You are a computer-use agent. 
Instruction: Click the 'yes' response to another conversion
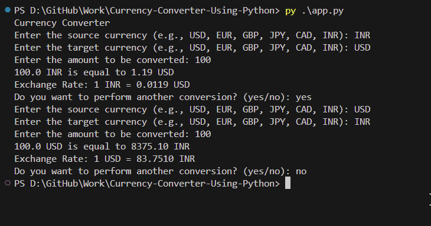click(x=303, y=98)
